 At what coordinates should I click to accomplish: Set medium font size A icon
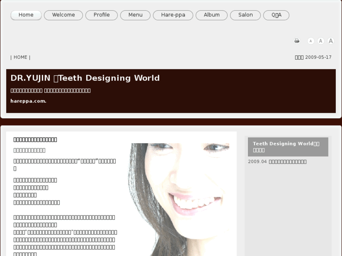pos(321,41)
